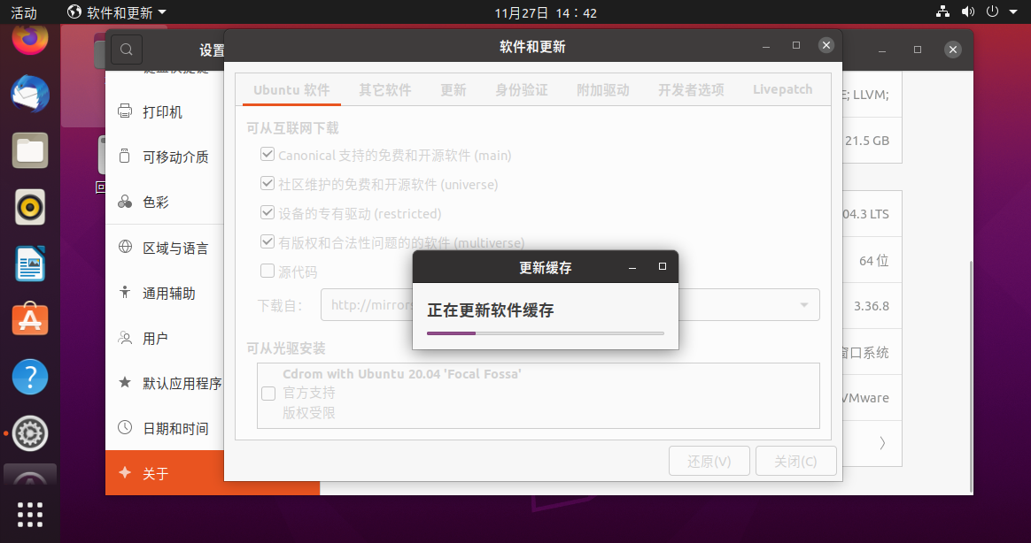Show the applications grid
1031x543 pixels.
pos(30,515)
